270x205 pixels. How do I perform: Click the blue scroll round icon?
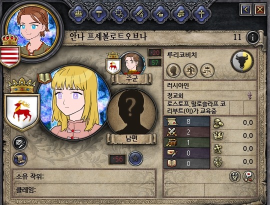click(20, 159)
